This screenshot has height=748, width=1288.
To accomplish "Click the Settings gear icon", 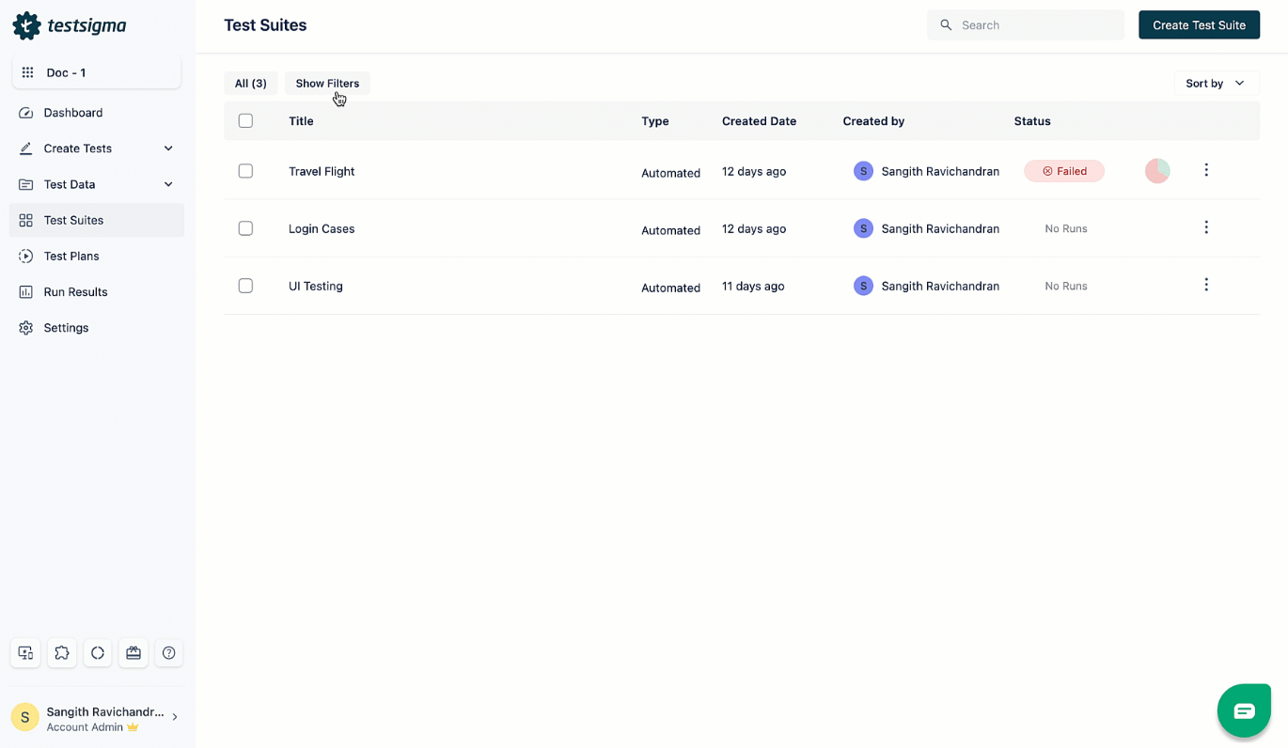I will (25, 328).
